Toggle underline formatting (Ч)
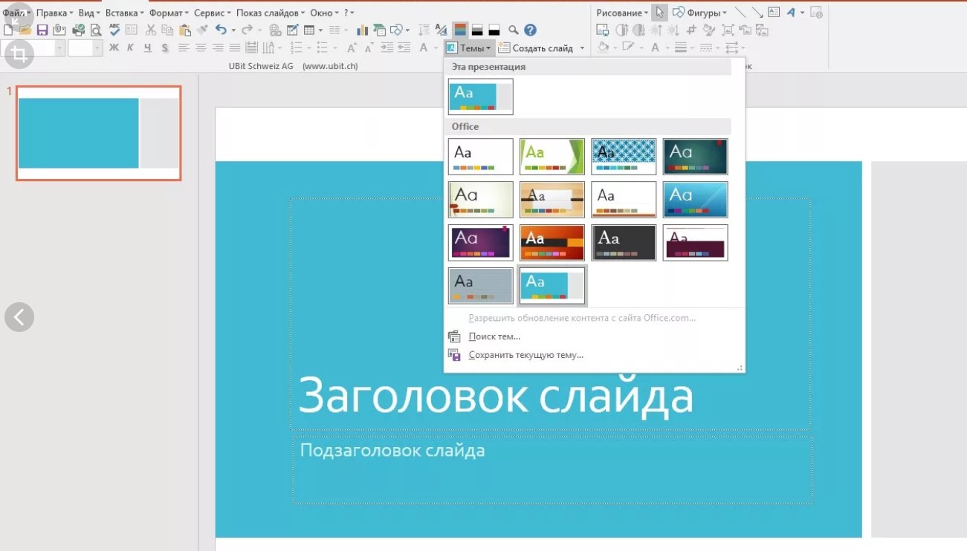The height and width of the screenshot is (551, 967). tap(147, 48)
